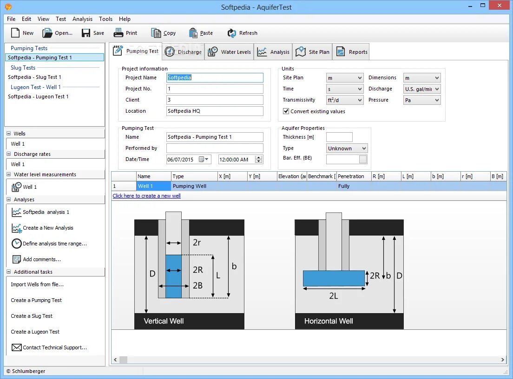This screenshot has width=513, height=379.
Task: Click the Project Name input field
Action: point(215,77)
